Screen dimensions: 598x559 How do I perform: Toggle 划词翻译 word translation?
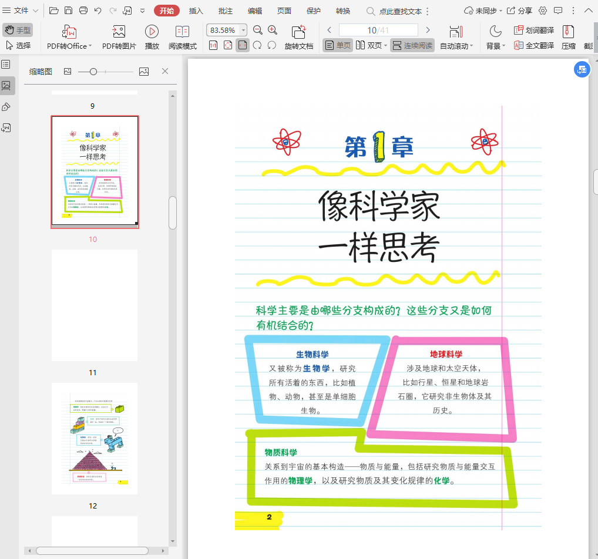tap(533, 30)
